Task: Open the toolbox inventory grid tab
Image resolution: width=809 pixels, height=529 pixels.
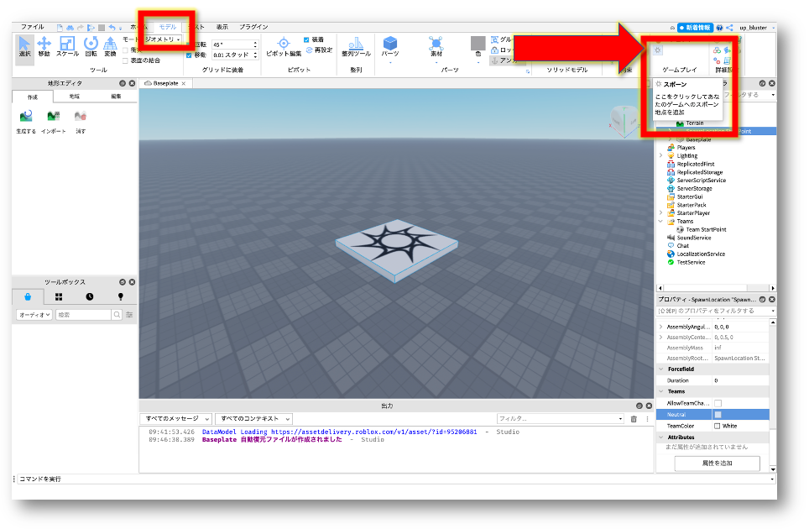Action: pos(58,296)
